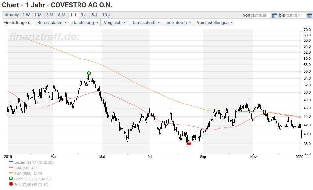This screenshot has height=190, width=313.
Task: Open the Börsenplätze dropdown
Action: 51,22
